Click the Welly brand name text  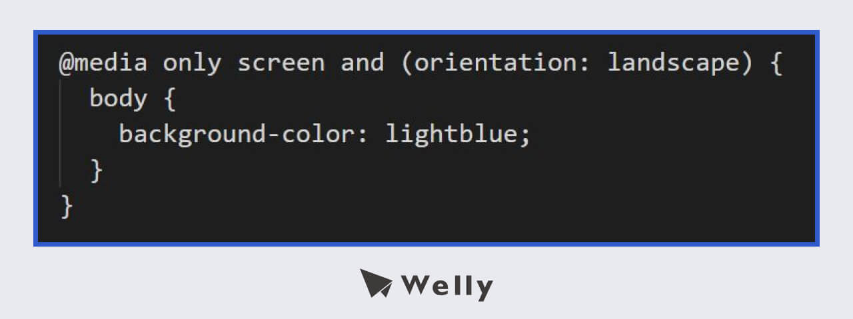[447, 286]
